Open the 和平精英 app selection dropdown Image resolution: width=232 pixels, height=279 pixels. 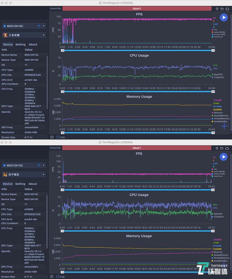tap(24, 175)
